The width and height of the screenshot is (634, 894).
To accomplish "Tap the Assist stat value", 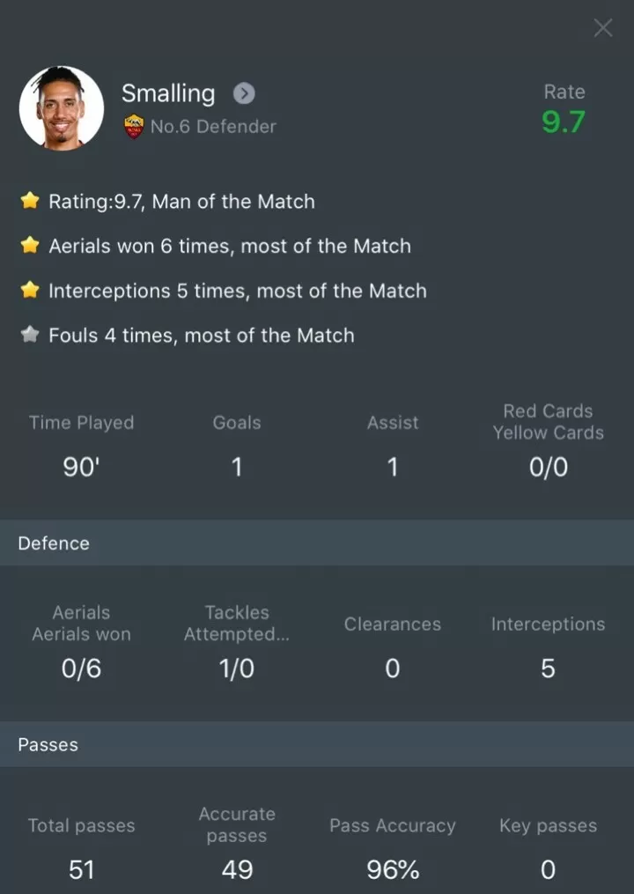I will (393, 467).
